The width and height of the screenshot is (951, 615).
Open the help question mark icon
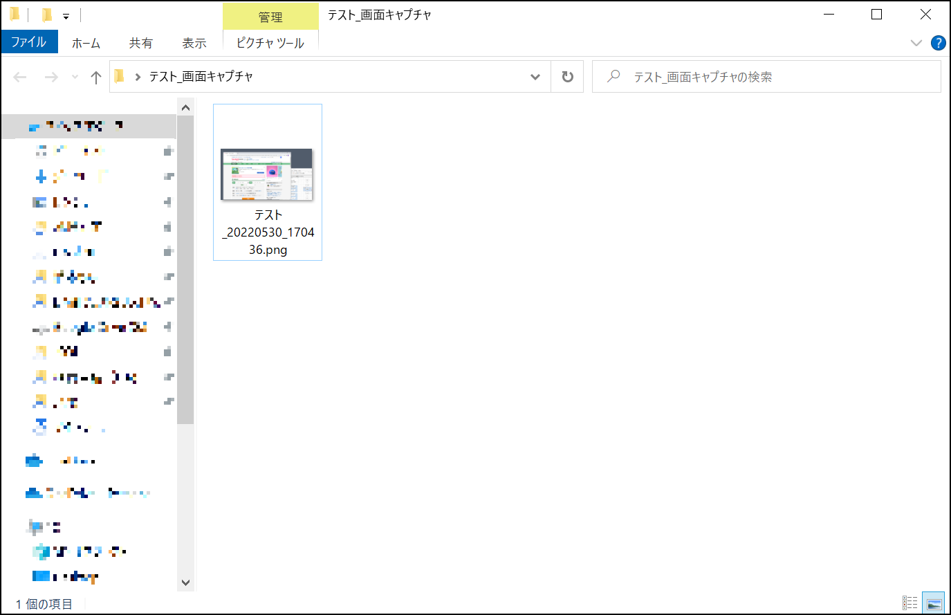tap(939, 43)
